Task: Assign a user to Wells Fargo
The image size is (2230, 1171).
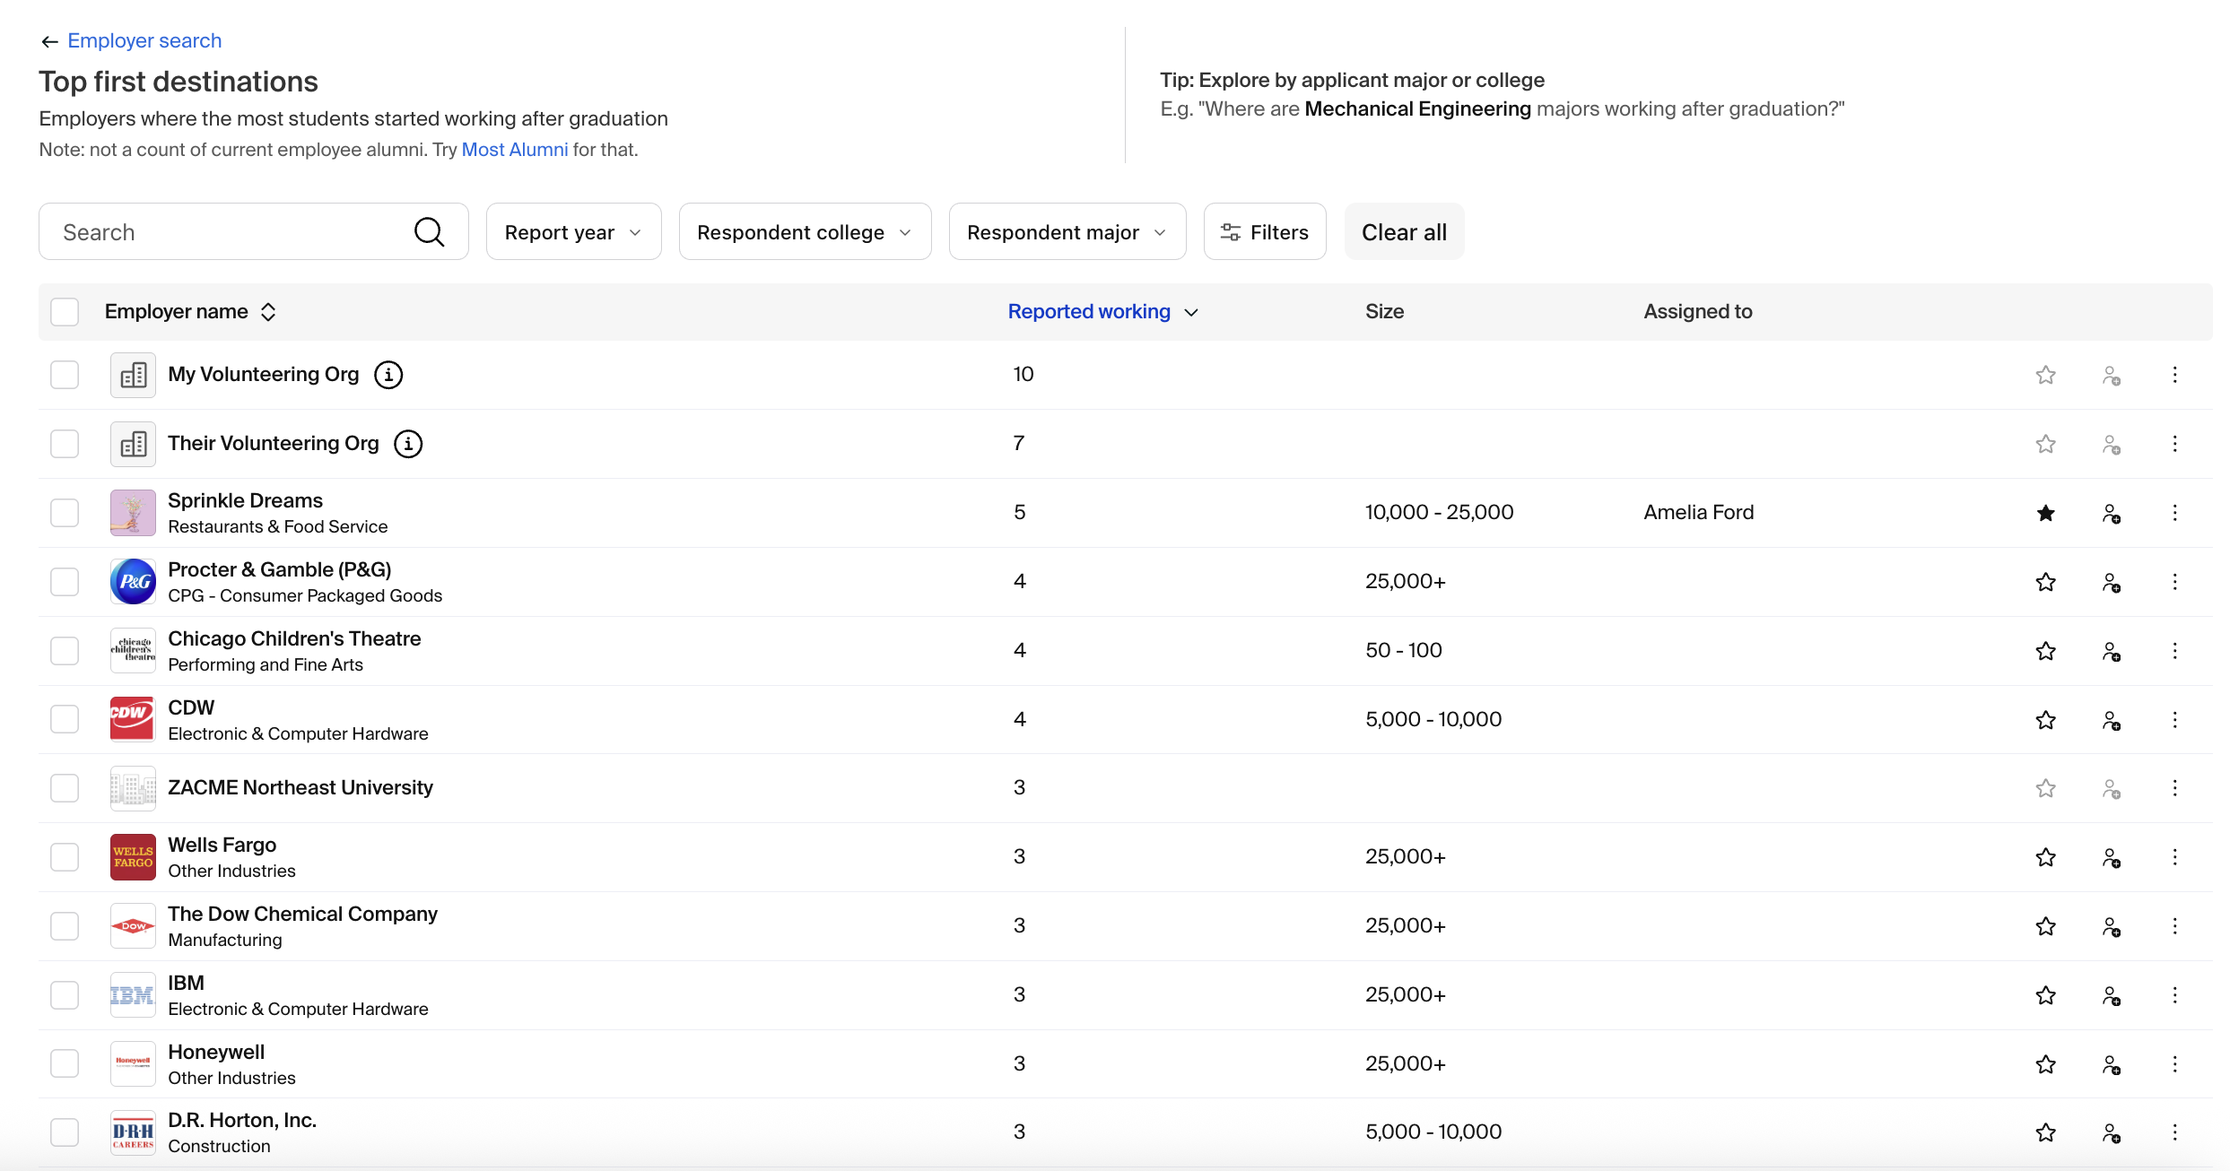Action: click(x=2112, y=857)
